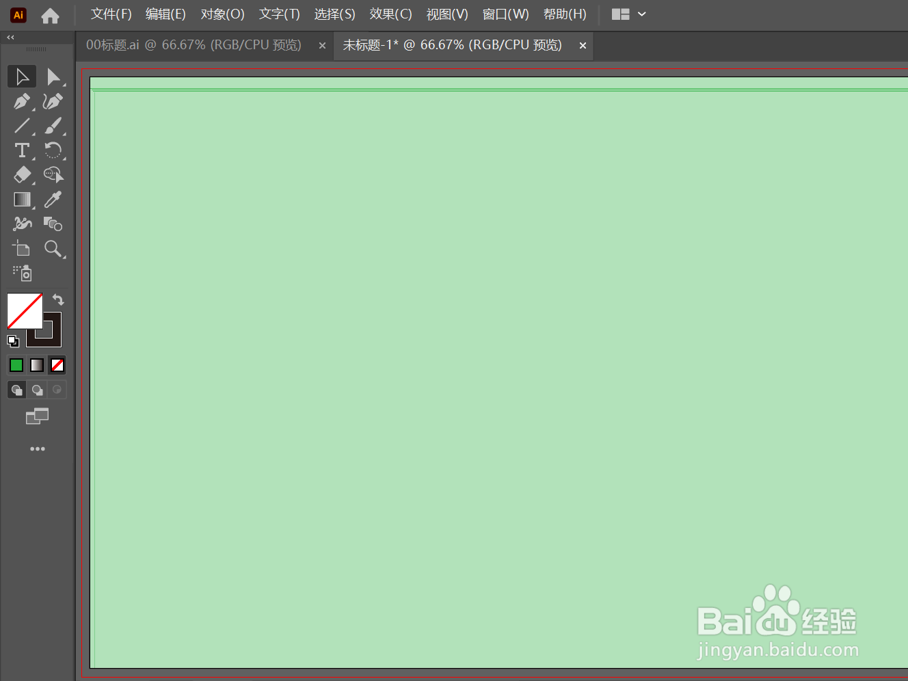Click the Ai application logo
Image resolution: width=908 pixels, height=681 pixels.
coord(18,15)
